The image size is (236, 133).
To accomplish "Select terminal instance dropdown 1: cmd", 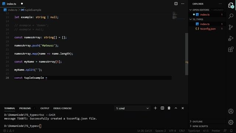I will [132, 108].
